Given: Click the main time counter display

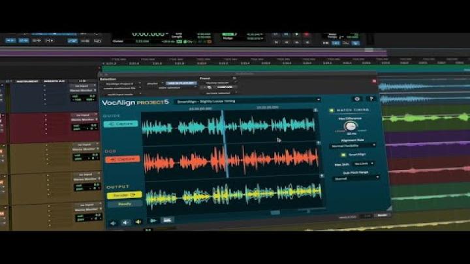Looking at the screenshot, I should [x=150, y=35].
